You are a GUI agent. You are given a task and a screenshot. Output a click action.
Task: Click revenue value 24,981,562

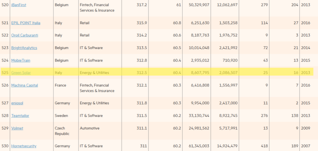point(199,128)
